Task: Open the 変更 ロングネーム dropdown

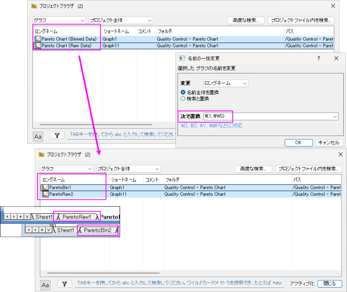Action: pyautogui.click(x=225, y=83)
